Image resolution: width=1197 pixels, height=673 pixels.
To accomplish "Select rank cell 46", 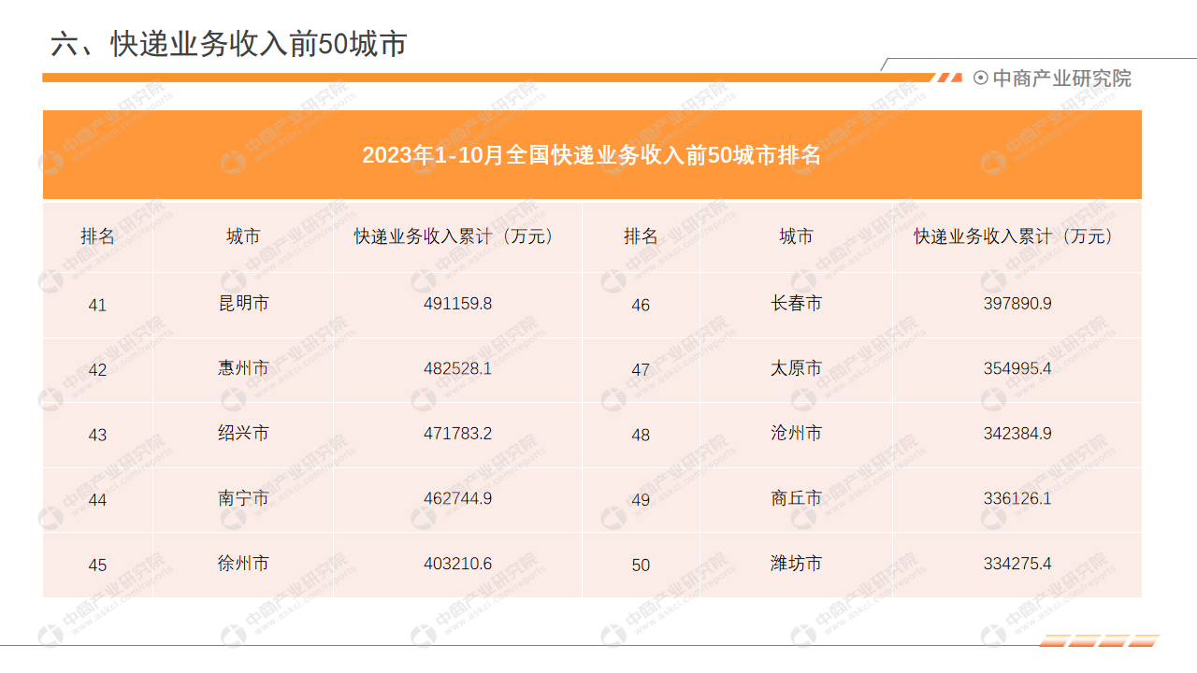I will tap(641, 306).
